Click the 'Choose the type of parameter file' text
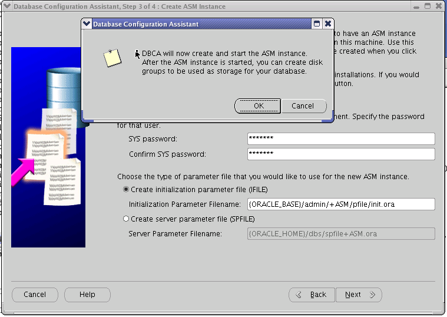The height and width of the screenshot is (317, 447). click(x=263, y=177)
